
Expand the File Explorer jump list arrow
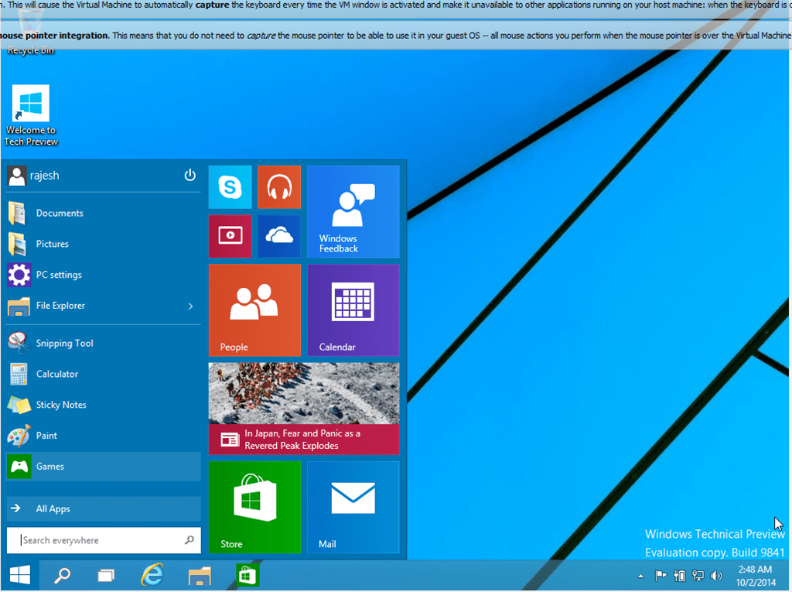coord(190,306)
